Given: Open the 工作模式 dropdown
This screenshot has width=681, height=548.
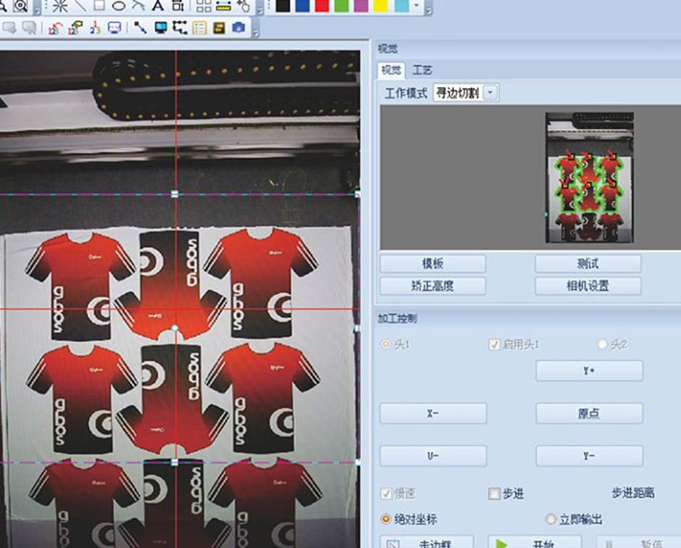Looking at the screenshot, I should (491, 93).
